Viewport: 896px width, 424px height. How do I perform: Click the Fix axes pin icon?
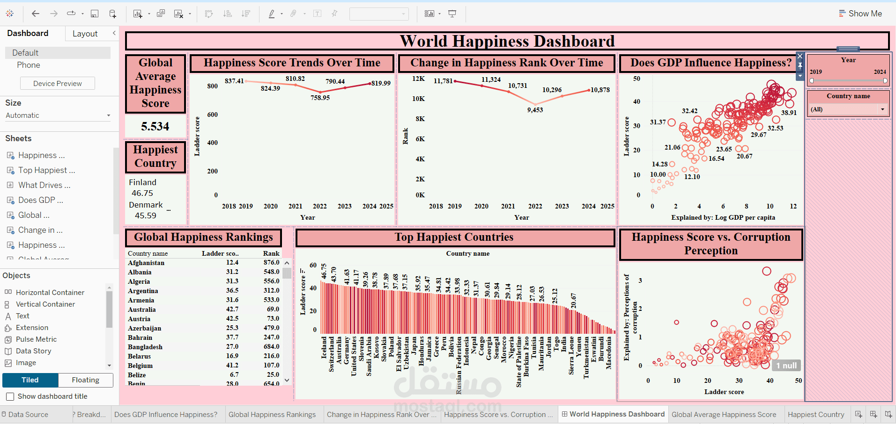click(334, 14)
